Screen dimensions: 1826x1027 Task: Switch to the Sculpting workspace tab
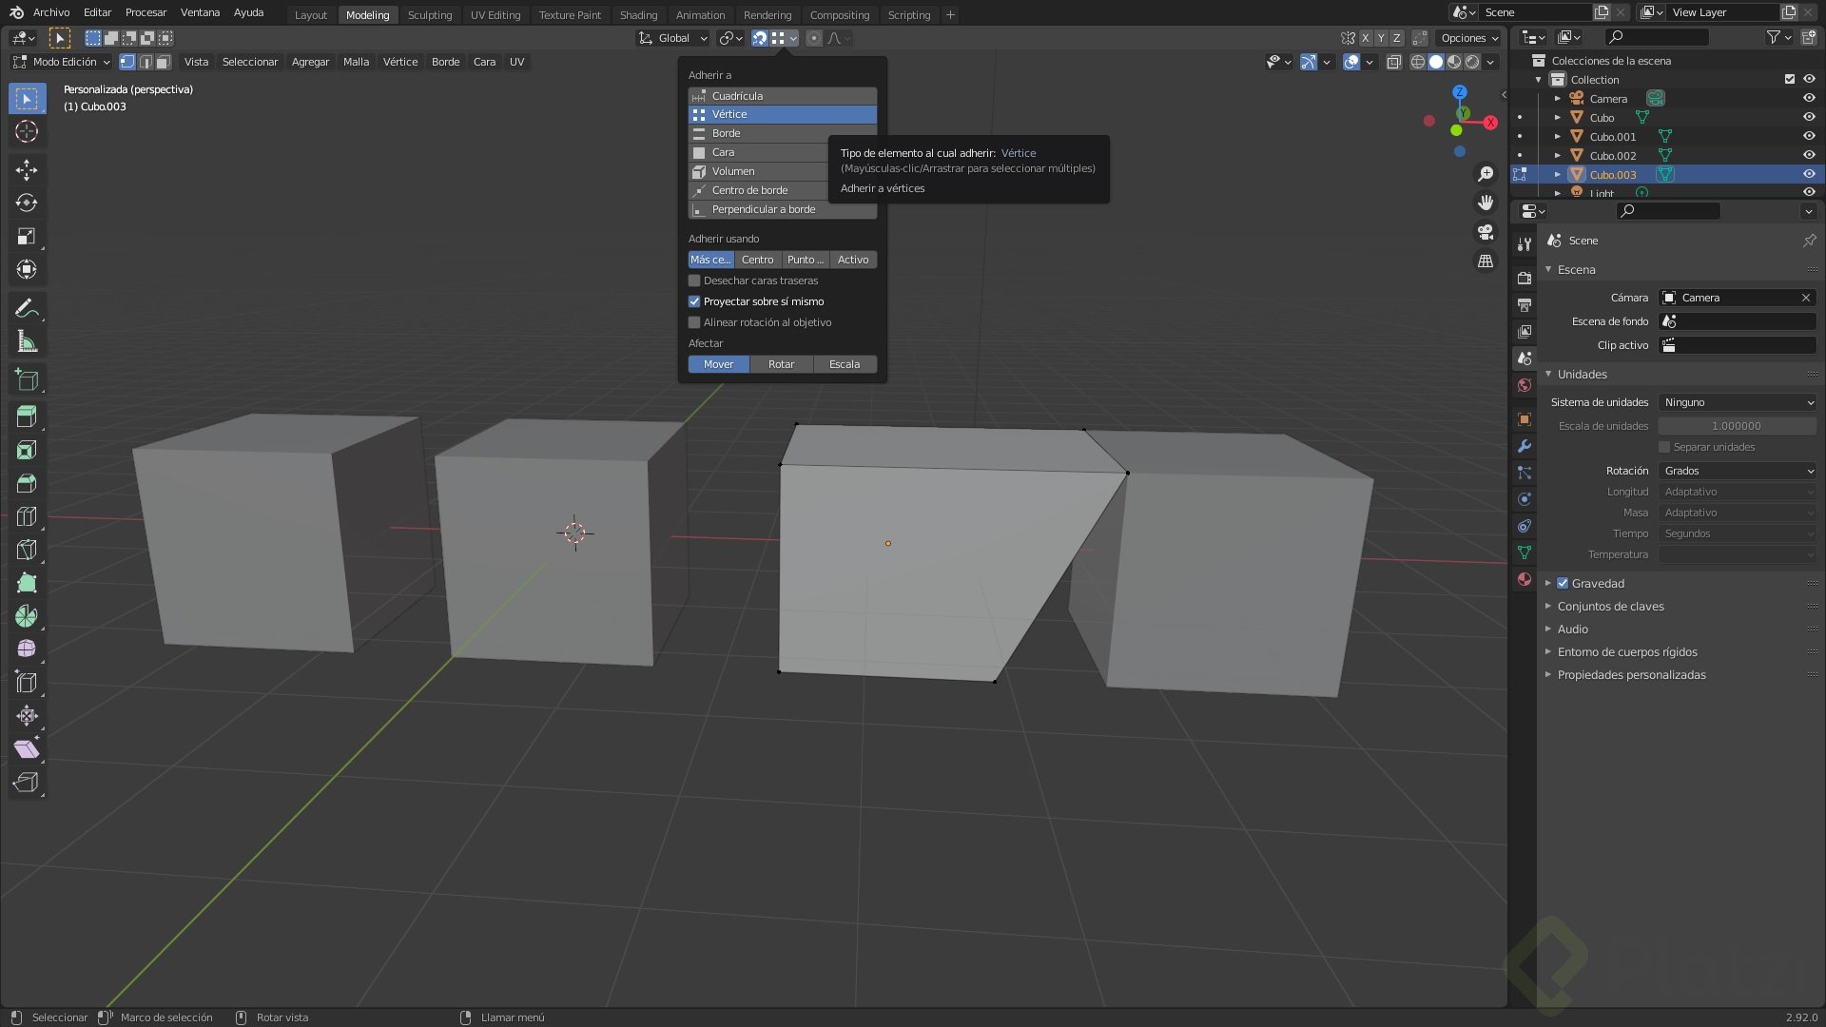(x=429, y=14)
